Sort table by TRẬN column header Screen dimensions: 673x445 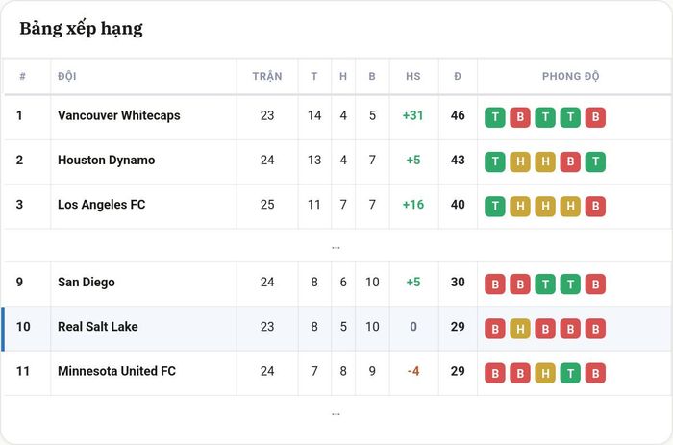click(267, 76)
